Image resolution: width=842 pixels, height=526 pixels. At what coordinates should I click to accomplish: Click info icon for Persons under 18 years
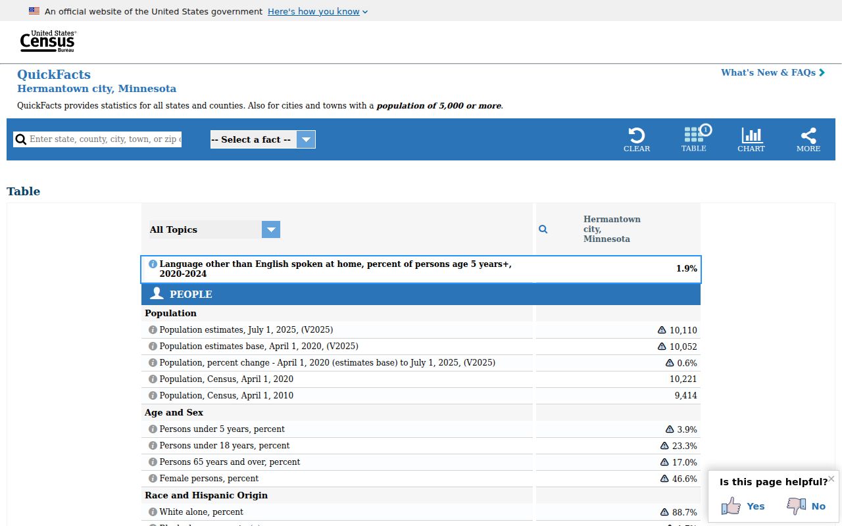153,446
